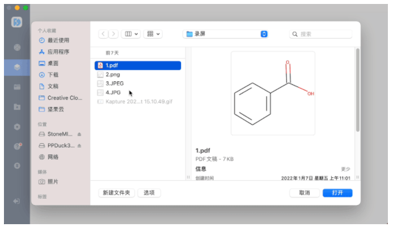Select the 3.JPEG file

click(115, 83)
